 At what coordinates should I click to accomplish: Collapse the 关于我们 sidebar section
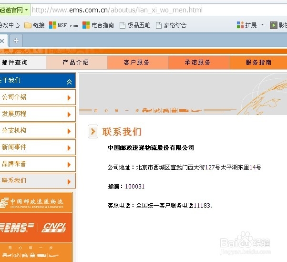point(69,82)
